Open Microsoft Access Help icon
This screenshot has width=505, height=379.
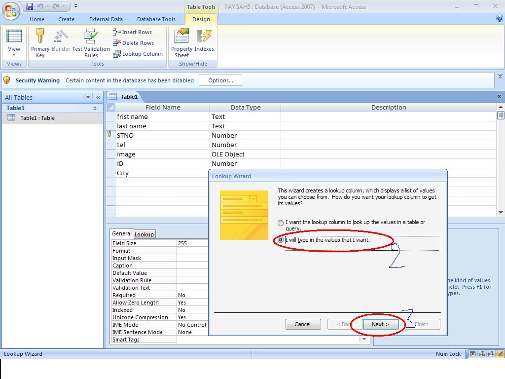pos(500,19)
